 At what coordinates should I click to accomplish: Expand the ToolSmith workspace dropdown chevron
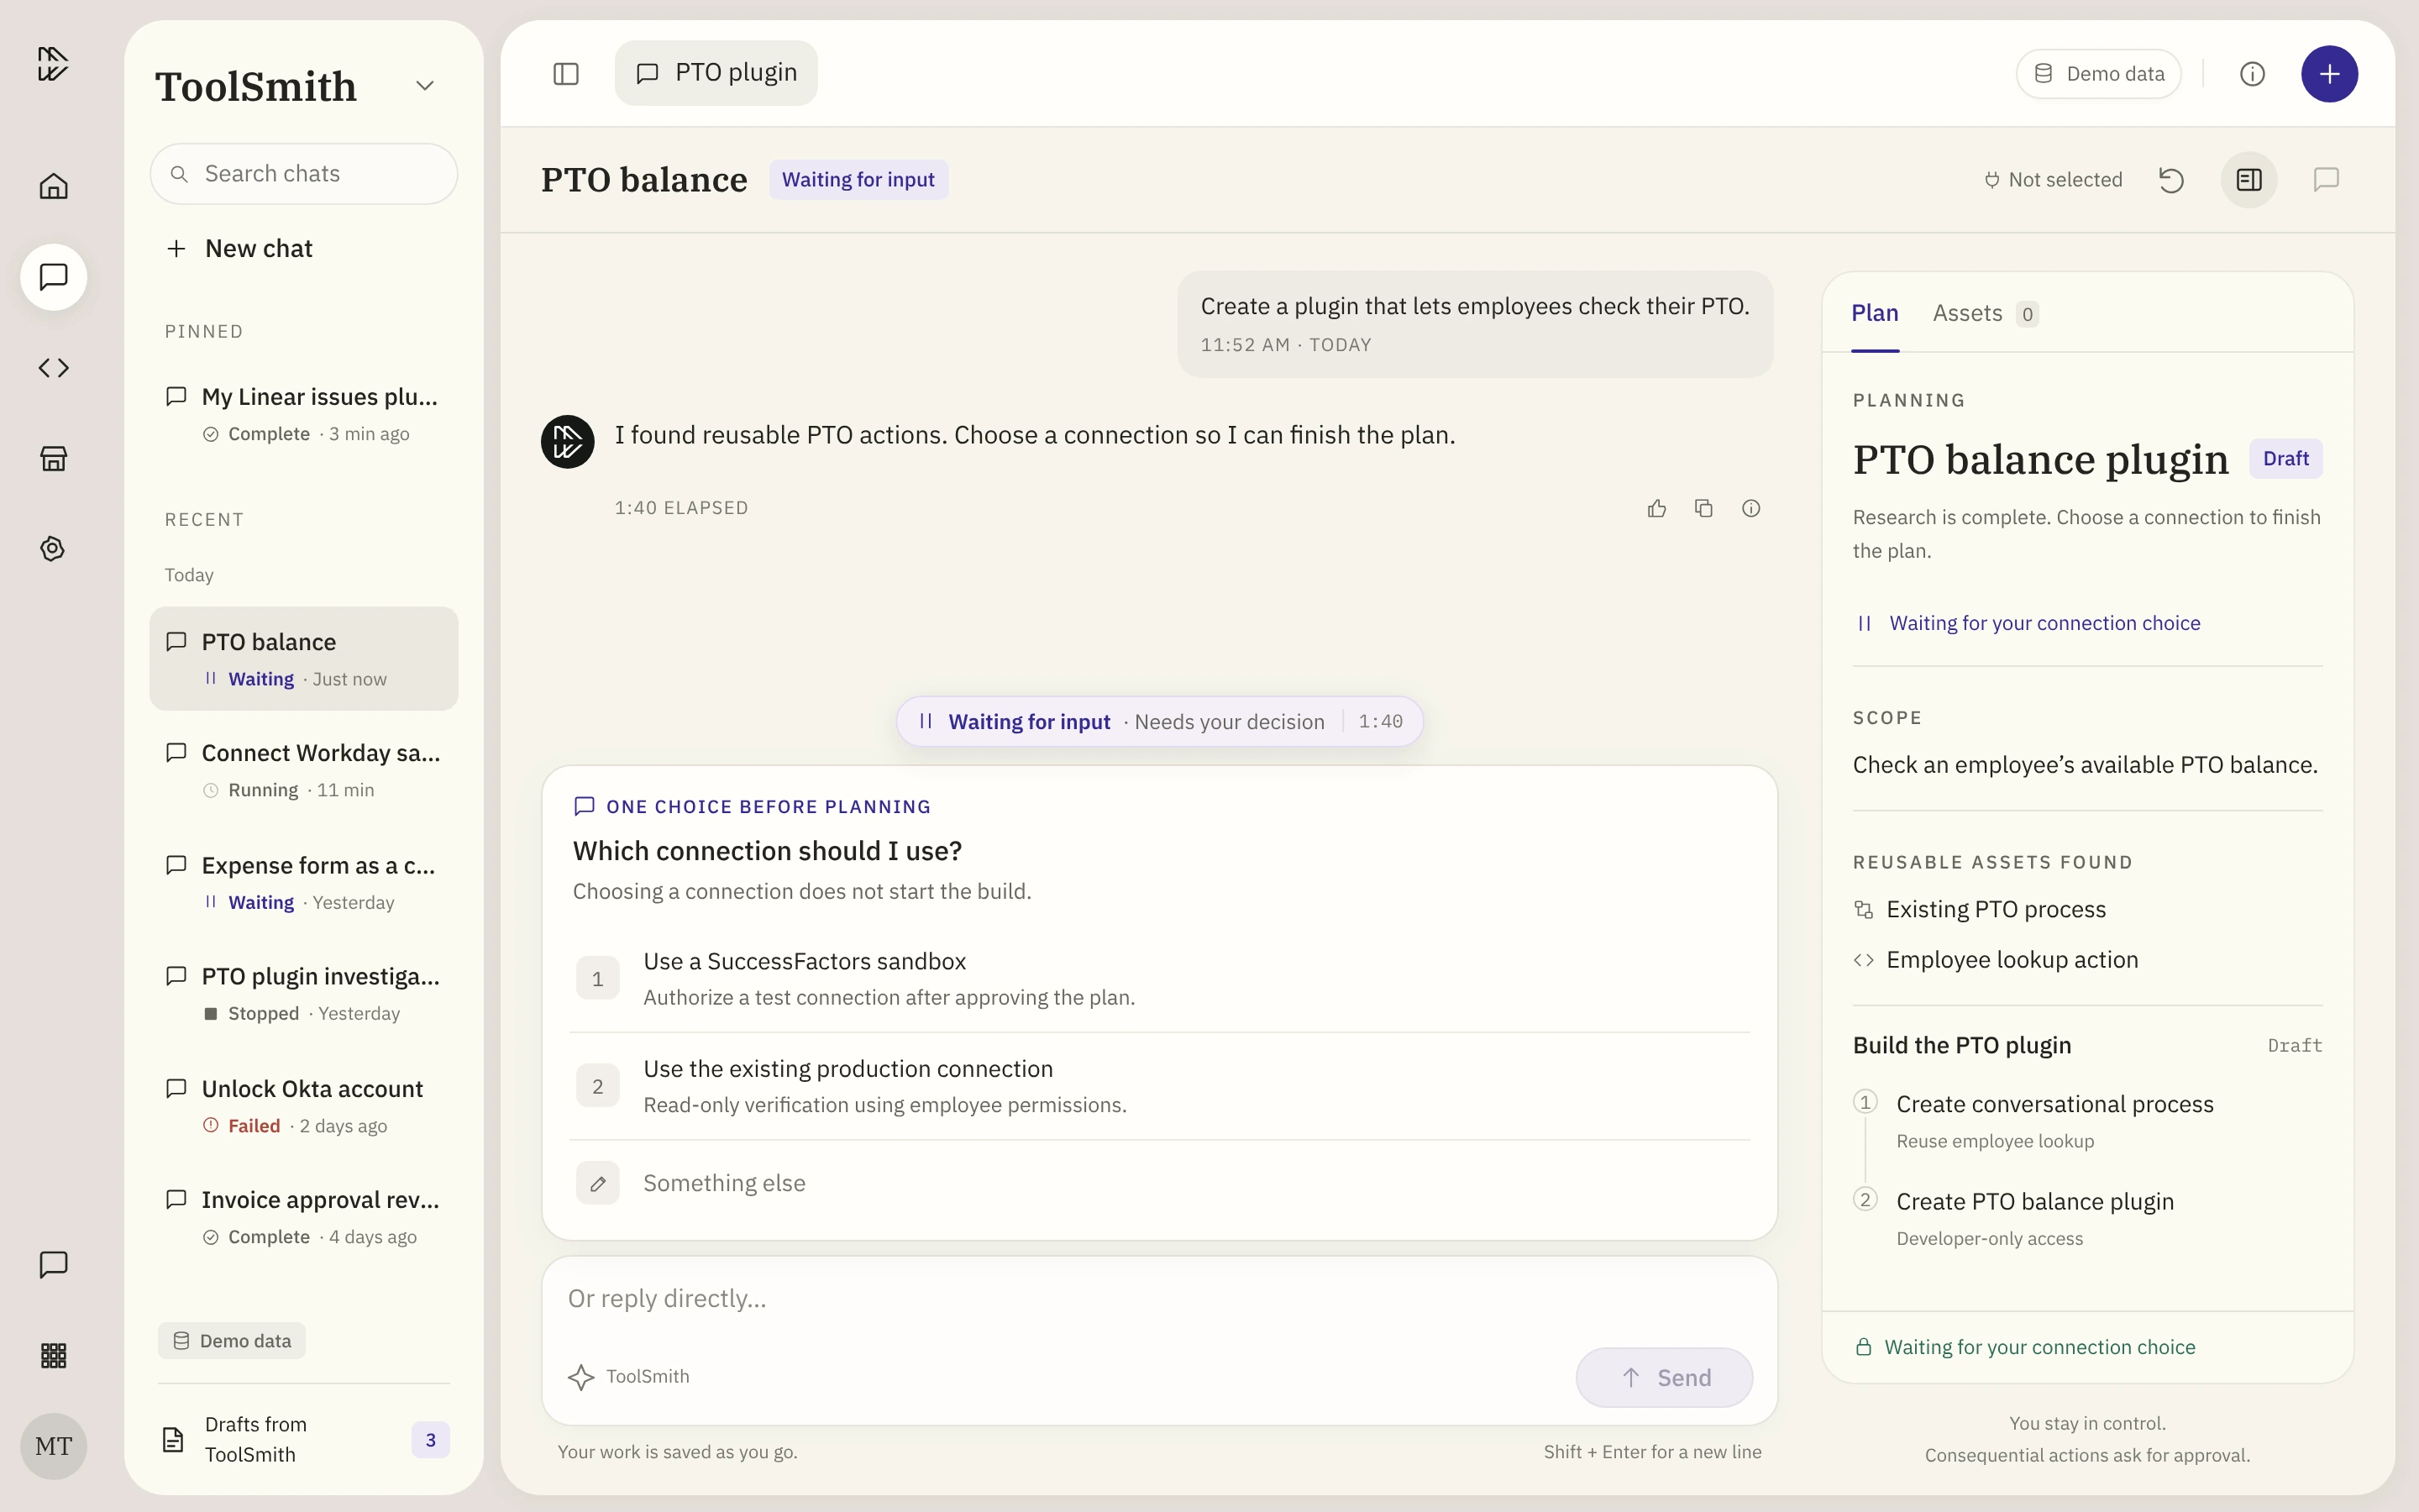425,86
